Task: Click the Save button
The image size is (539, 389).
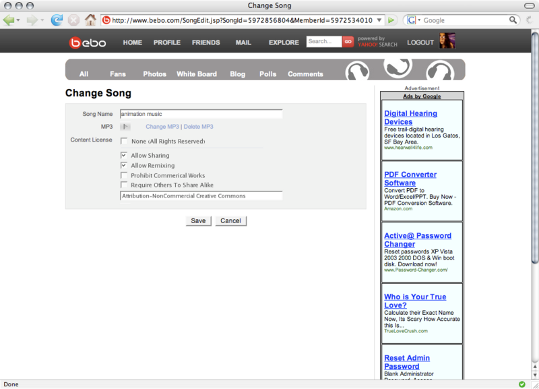Action: (198, 220)
